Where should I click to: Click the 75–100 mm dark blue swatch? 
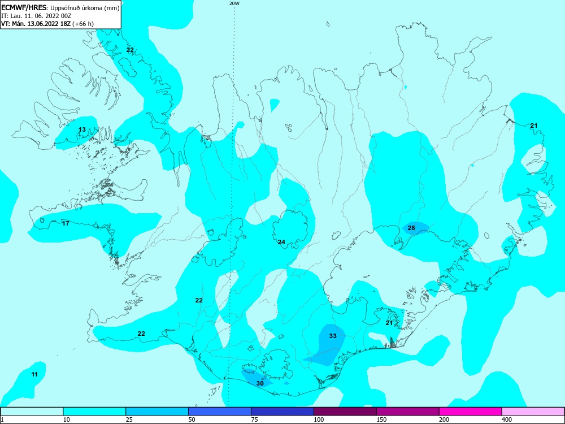coord(282,412)
